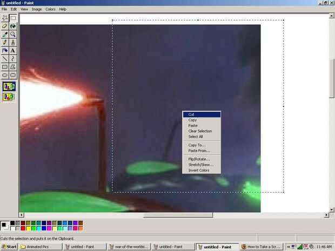Pick the cyan palette color

pyautogui.click(x=39, y=228)
